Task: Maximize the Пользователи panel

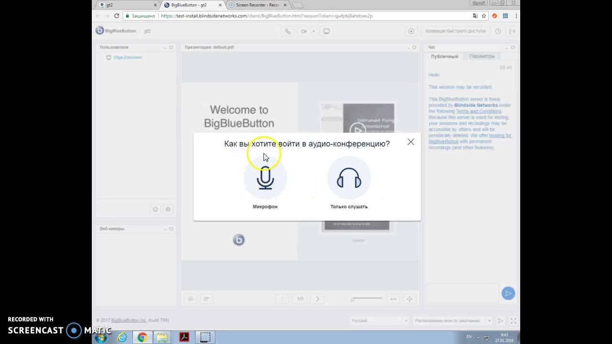Action: tap(171, 47)
